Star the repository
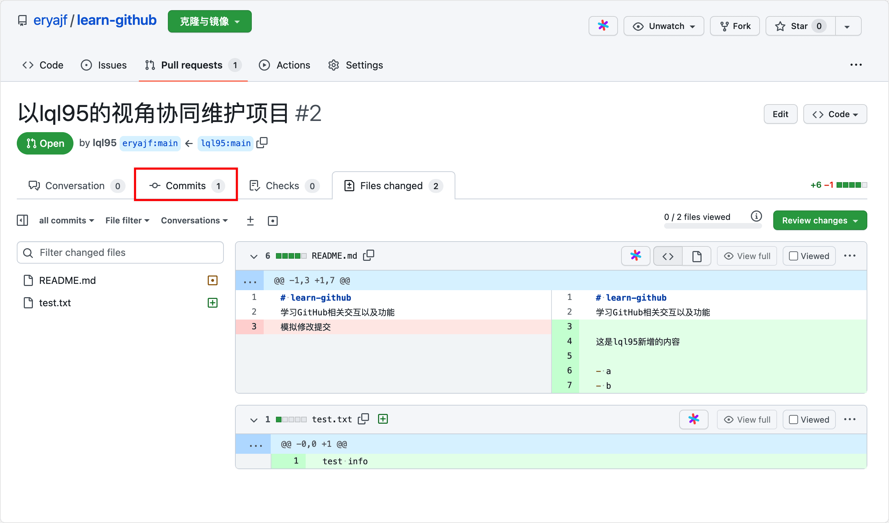 pyautogui.click(x=800, y=26)
